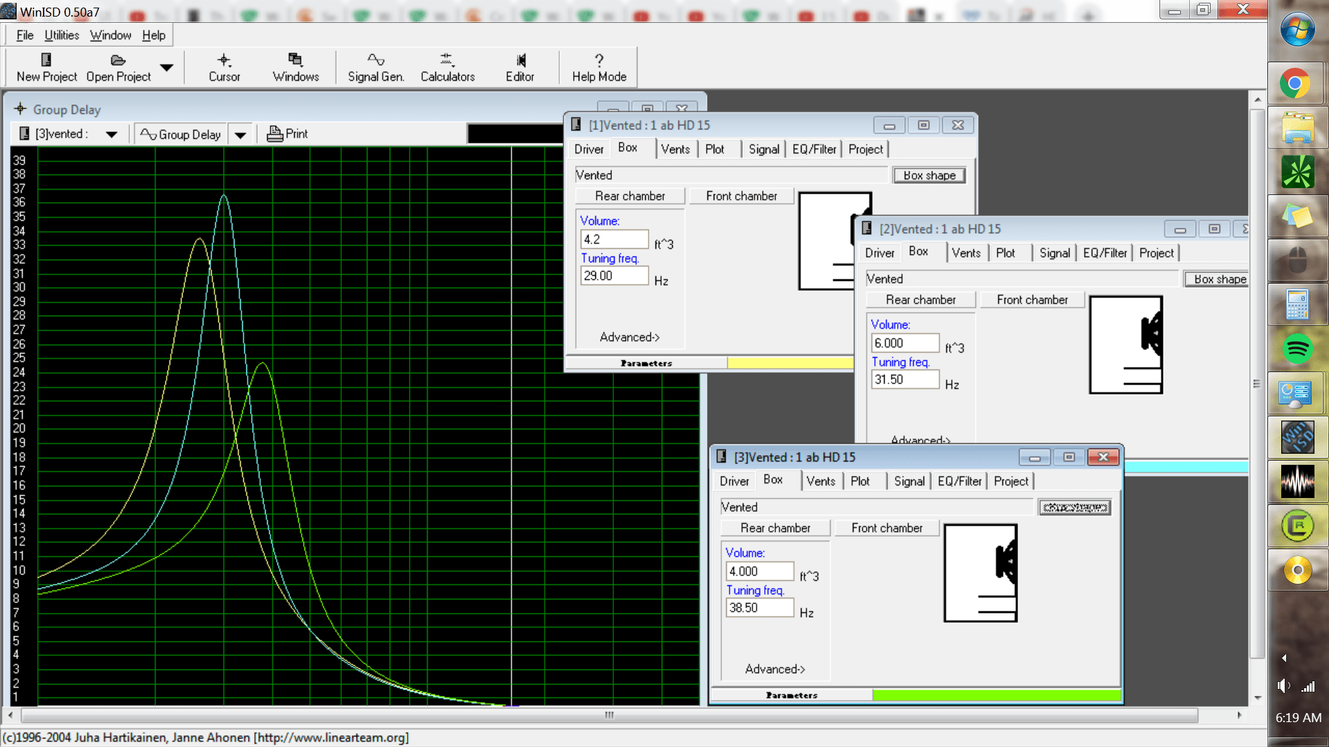Viewport: 1329px width, 747px height.
Task: Select EQ/Filter tab in [3]Vented window
Action: (959, 481)
